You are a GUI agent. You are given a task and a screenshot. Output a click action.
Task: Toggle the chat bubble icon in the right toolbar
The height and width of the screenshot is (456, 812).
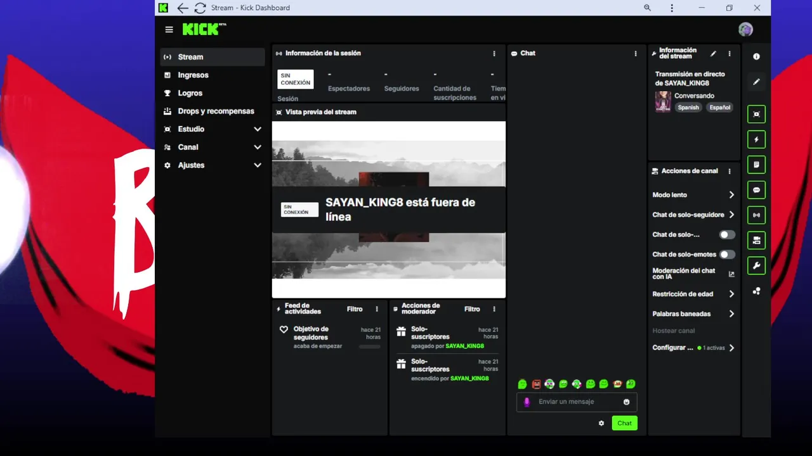point(756,190)
